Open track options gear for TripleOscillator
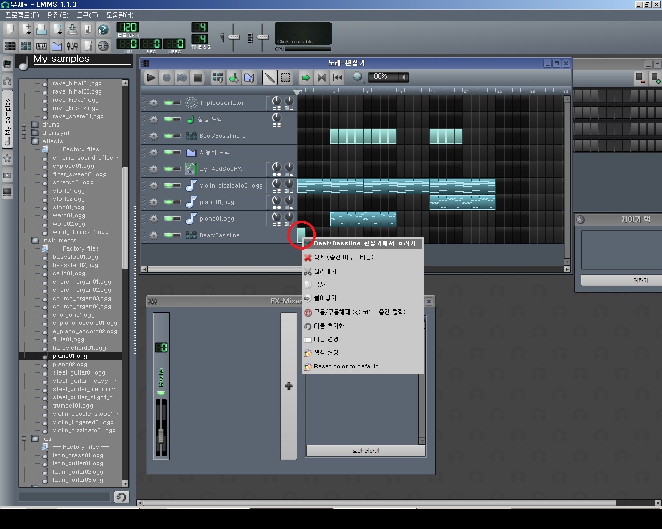 pyautogui.click(x=153, y=103)
